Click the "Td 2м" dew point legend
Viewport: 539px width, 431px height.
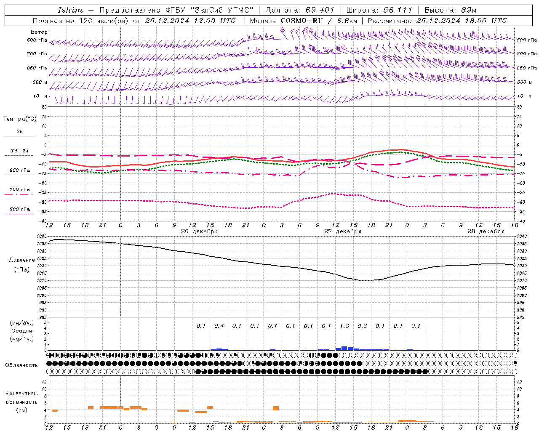click(20, 151)
